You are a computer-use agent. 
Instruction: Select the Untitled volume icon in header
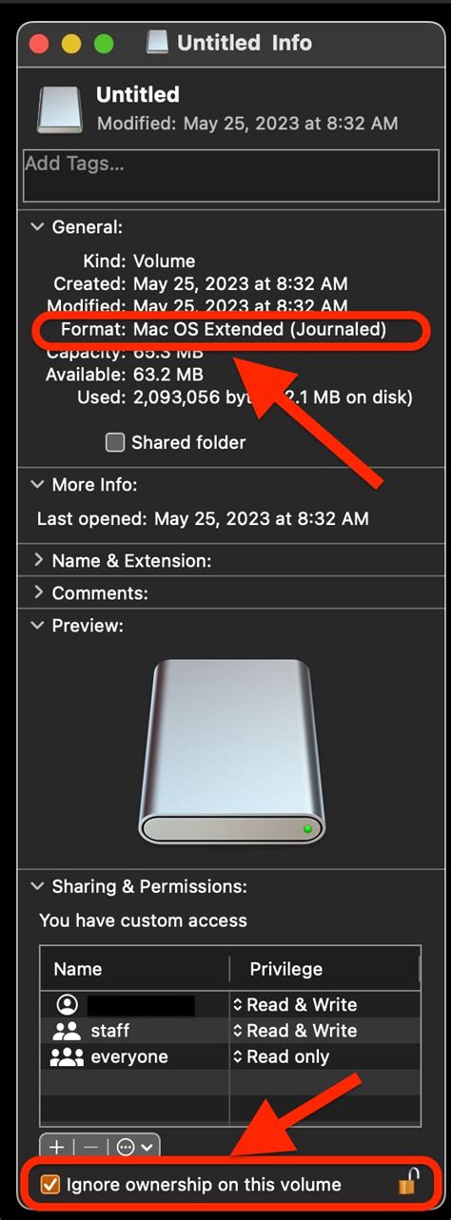click(60, 109)
